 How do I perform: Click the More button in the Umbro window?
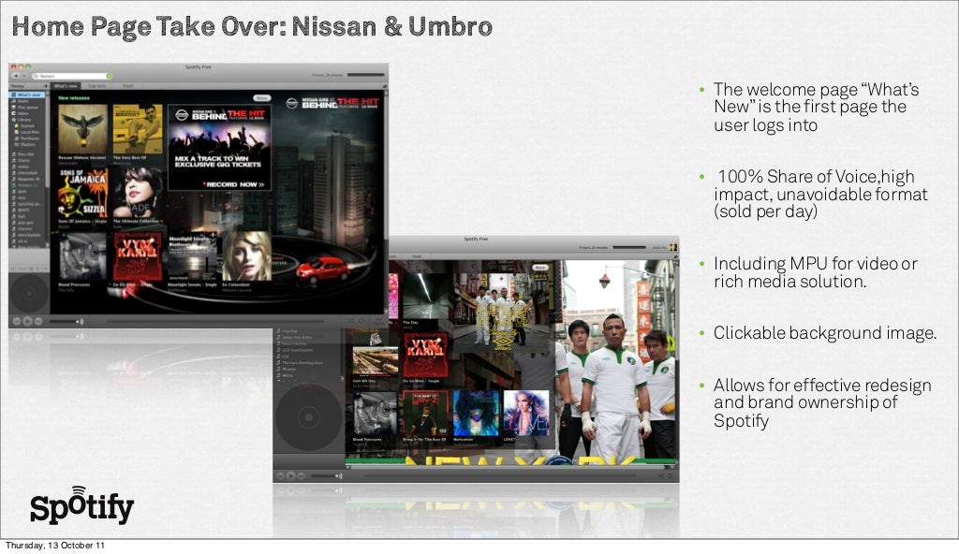pyautogui.click(x=540, y=268)
